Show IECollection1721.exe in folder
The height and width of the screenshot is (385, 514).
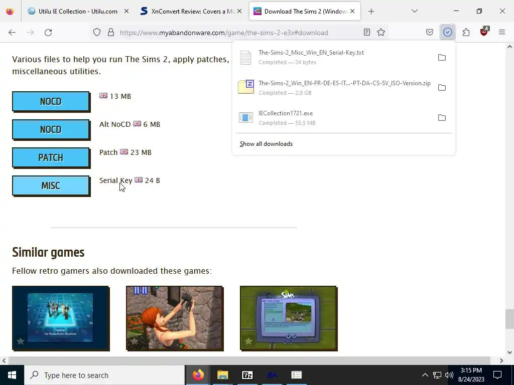coord(442,117)
